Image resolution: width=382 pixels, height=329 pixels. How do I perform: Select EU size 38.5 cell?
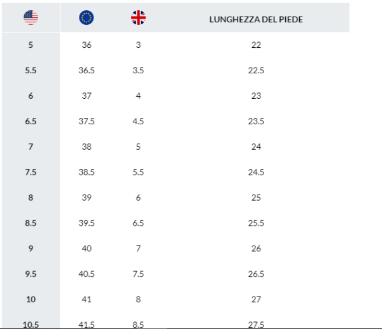coord(87,172)
